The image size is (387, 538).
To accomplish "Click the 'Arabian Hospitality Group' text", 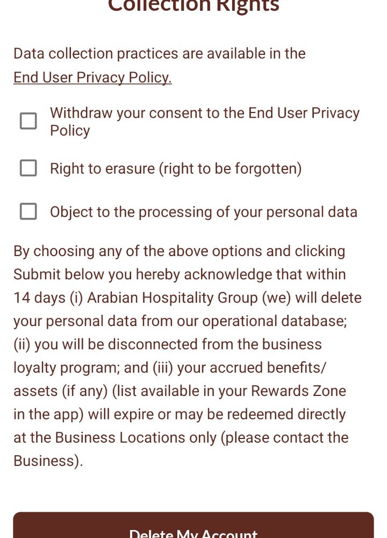I will (x=172, y=298).
